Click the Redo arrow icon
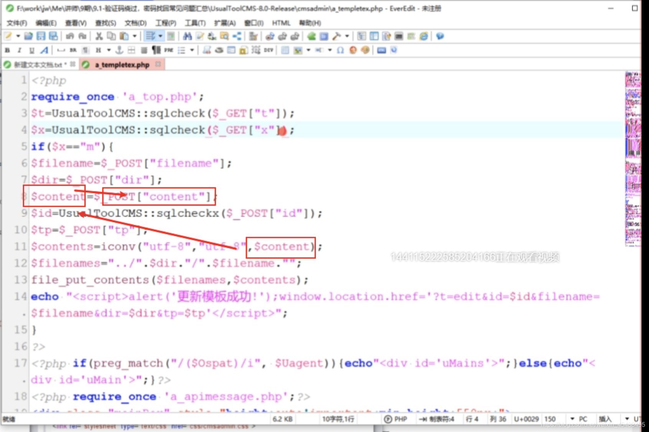Screen dimensions: 649x432 [82, 36]
